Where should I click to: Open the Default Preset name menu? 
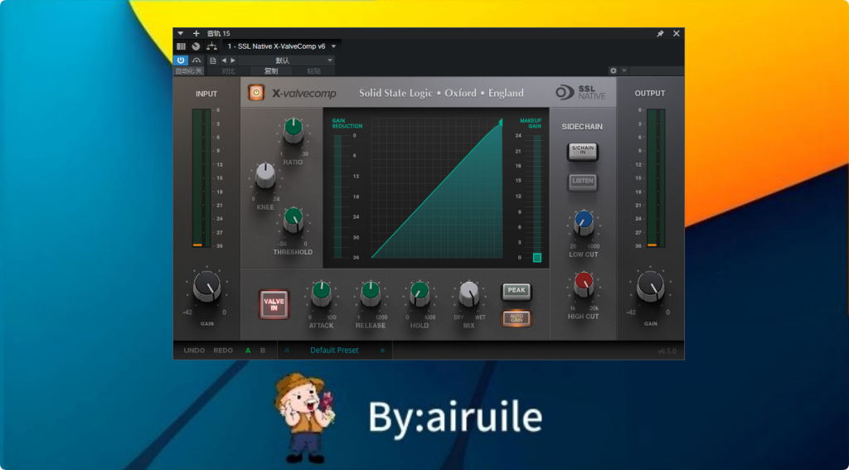[335, 351]
